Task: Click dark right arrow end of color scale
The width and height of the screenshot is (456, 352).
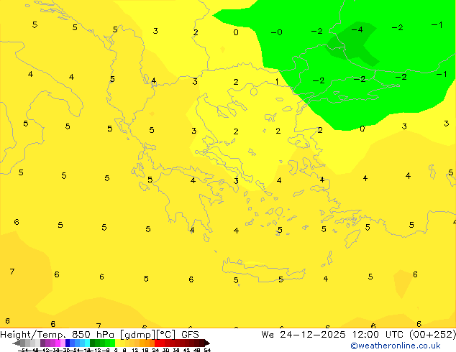Action: pyautogui.click(x=207, y=343)
